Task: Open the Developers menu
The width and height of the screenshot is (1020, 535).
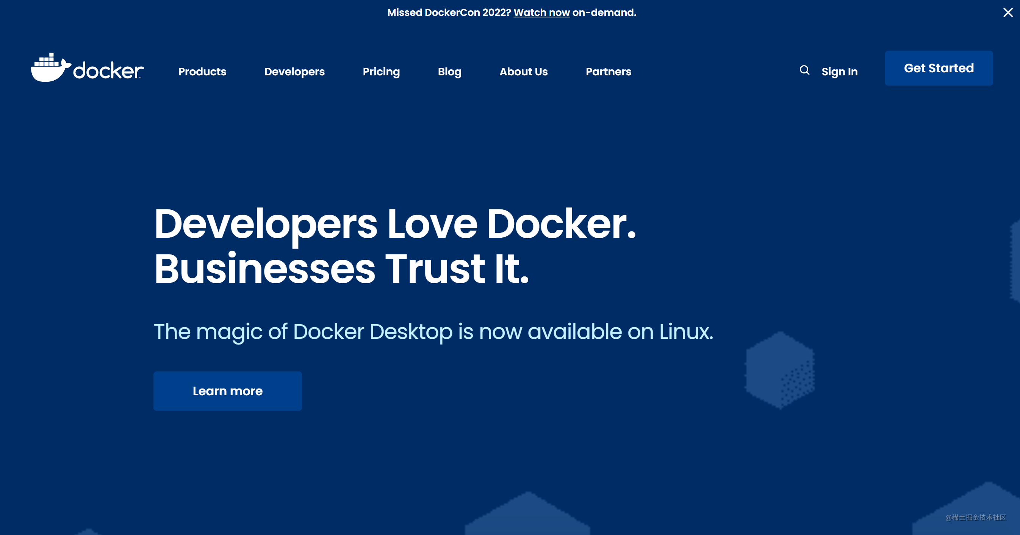Action: coord(294,72)
